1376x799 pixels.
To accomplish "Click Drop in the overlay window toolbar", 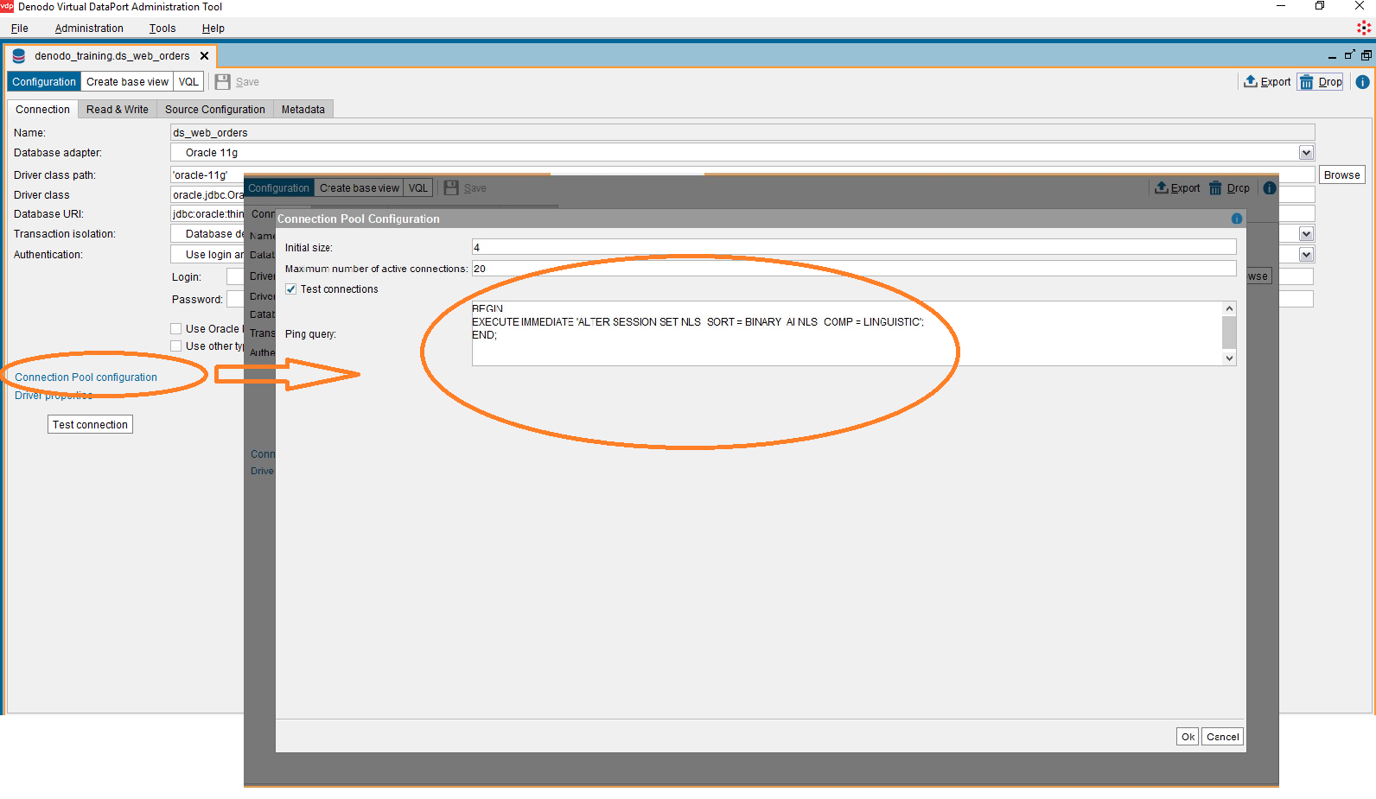I will click(x=1229, y=187).
